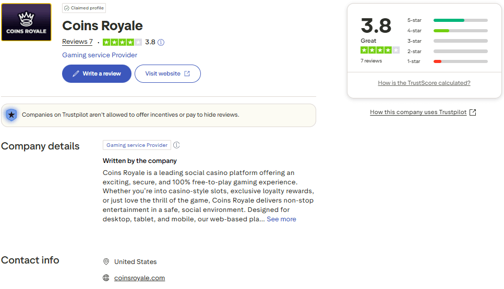Image resolution: width=504 pixels, height=289 pixels.
Task: Expand description with See more
Action: pyautogui.click(x=281, y=219)
